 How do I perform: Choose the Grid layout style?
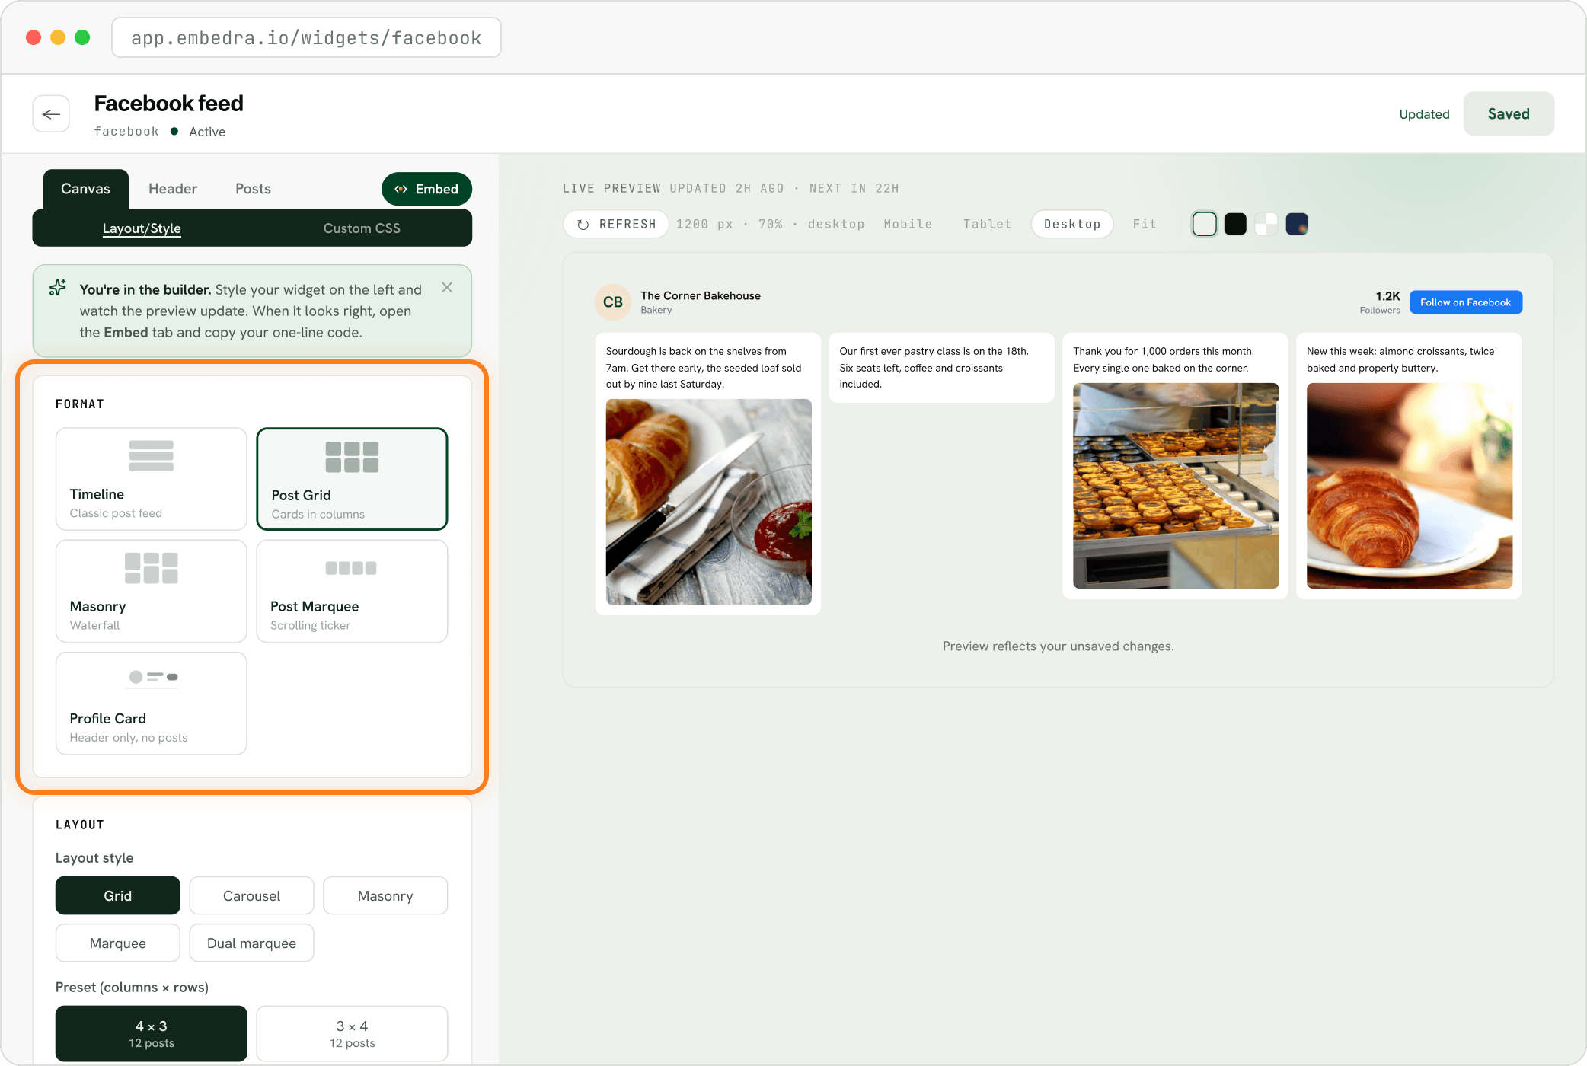118,895
